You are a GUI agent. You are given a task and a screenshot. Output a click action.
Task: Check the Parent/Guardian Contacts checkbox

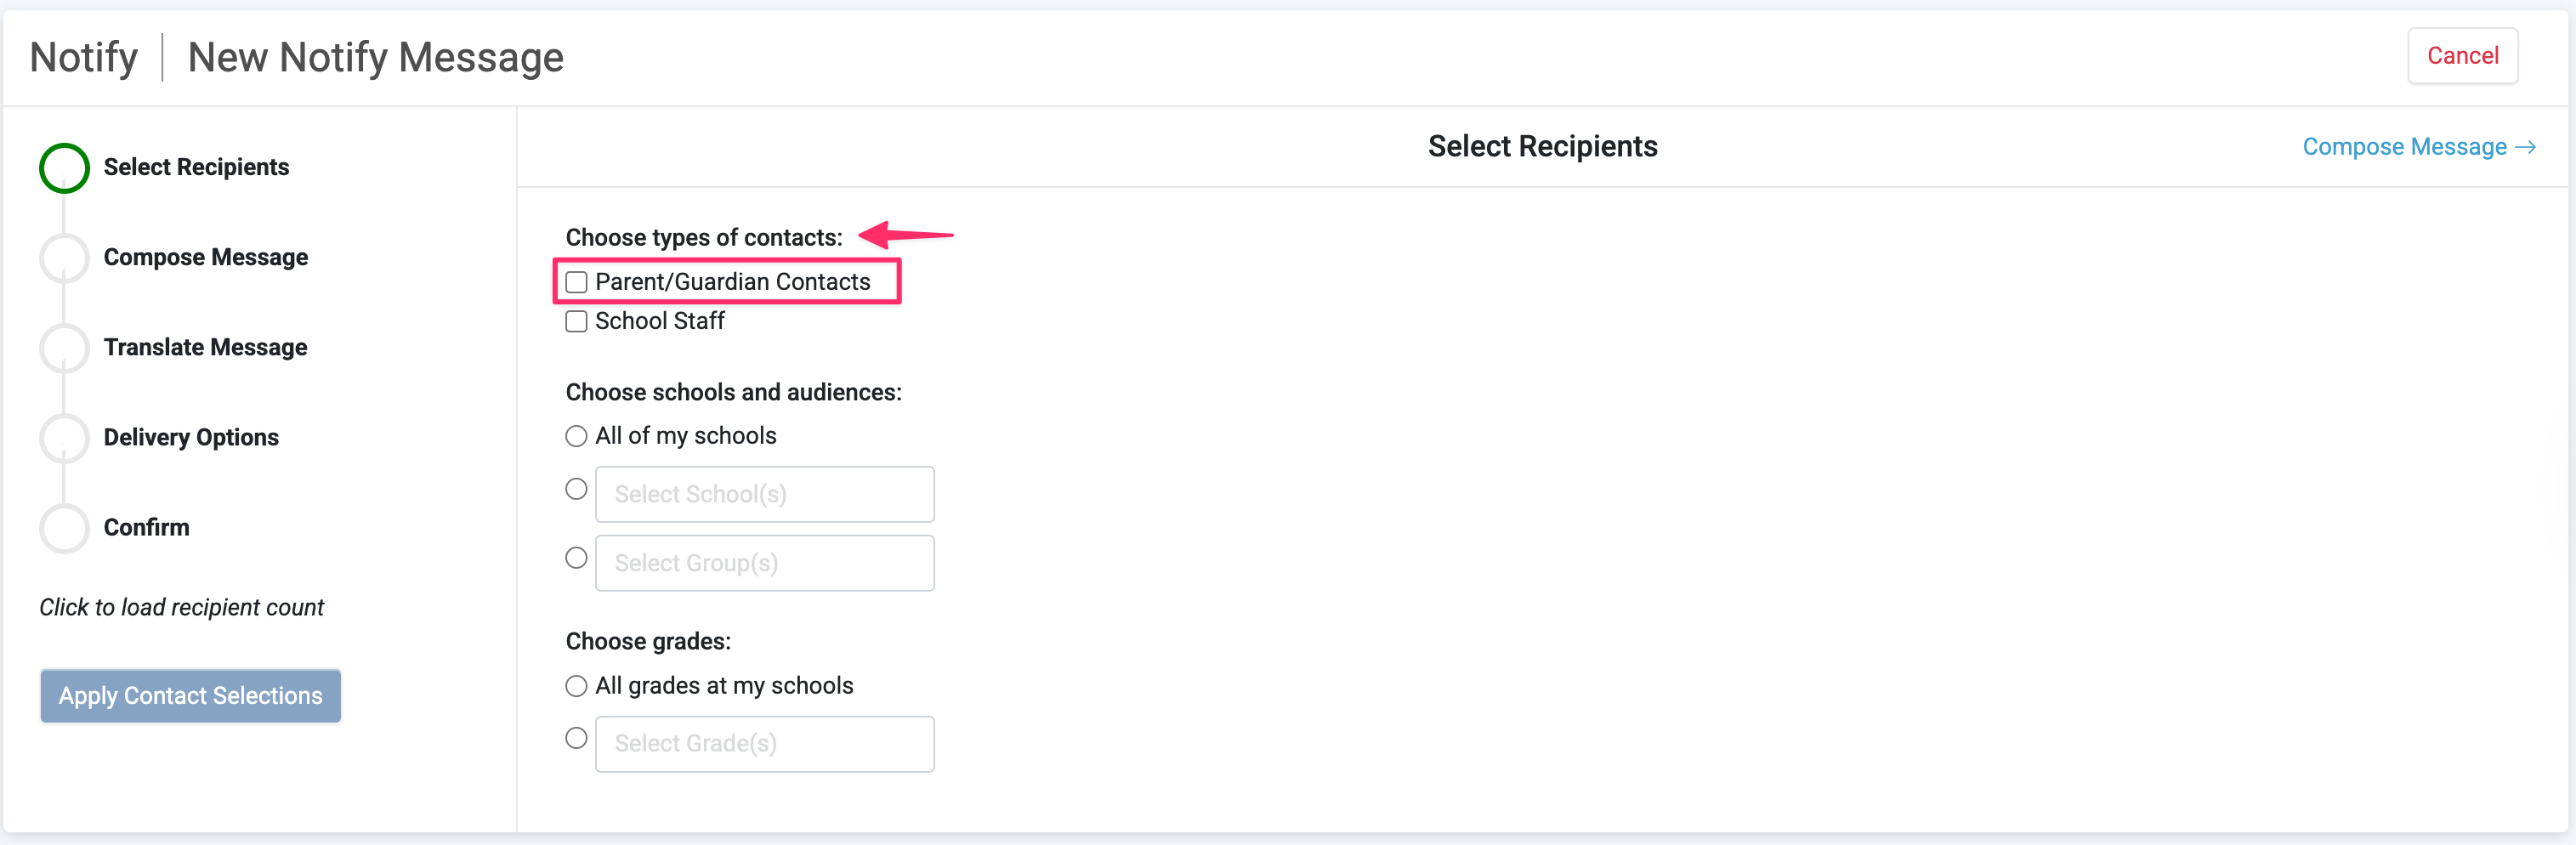tap(576, 283)
